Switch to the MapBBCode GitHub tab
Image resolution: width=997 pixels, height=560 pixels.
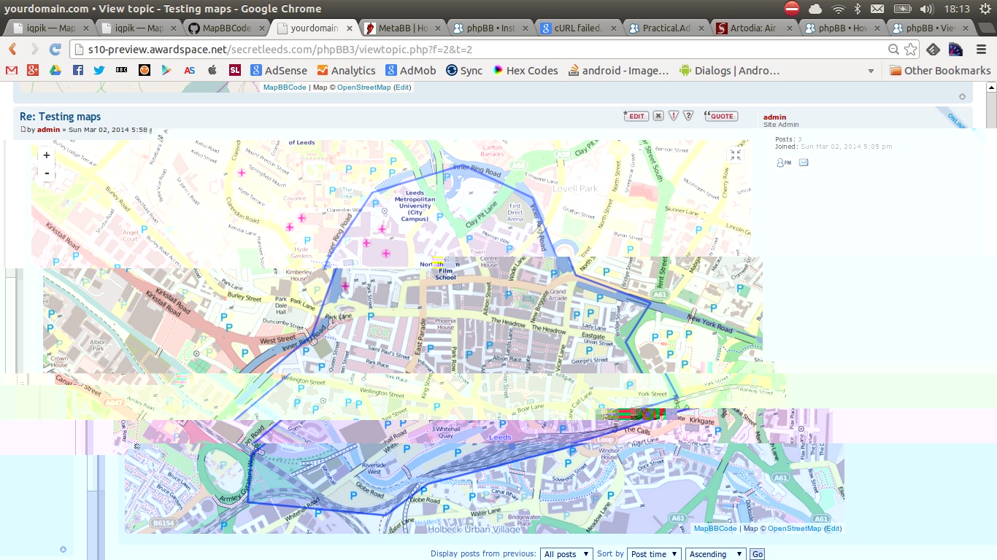(x=226, y=28)
